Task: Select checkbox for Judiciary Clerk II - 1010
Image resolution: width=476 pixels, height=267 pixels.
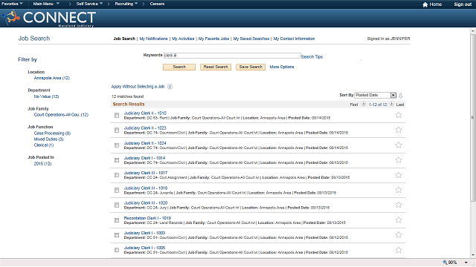Action: [117, 116]
